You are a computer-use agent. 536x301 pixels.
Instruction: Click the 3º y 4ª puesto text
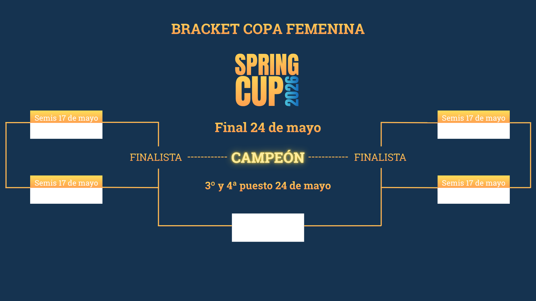click(x=268, y=186)
